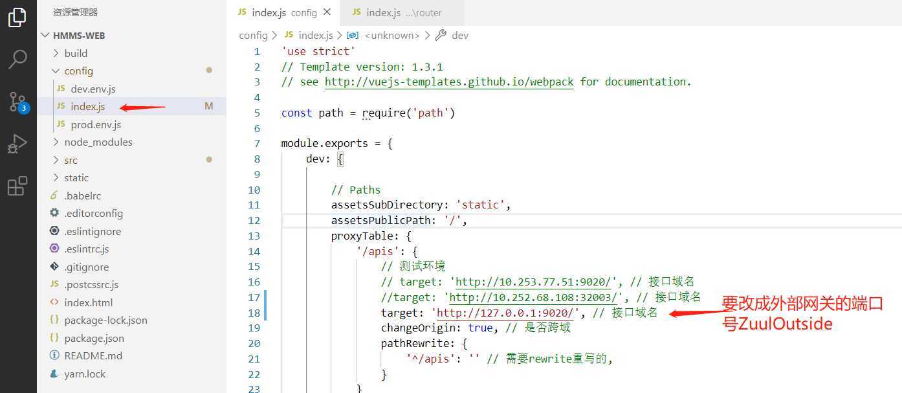This screenshot has height=393, width=902.
Task: Expand the src folder
Action: pyautogui.click(x=131, y=160)
